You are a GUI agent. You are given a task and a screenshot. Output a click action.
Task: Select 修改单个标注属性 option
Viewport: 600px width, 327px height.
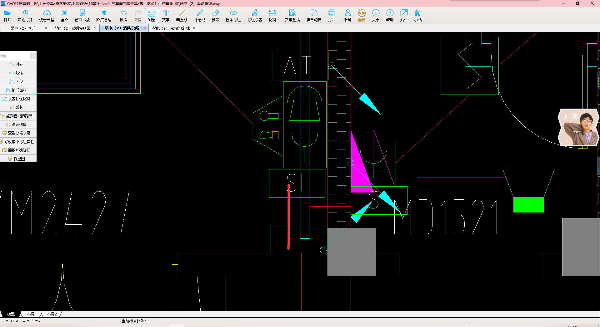(18, 142)
